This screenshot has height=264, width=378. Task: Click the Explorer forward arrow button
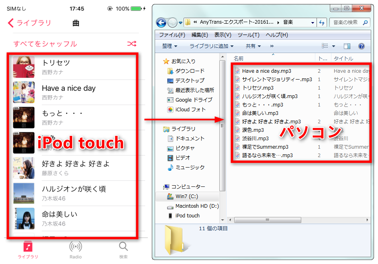[x=172, y=23]
